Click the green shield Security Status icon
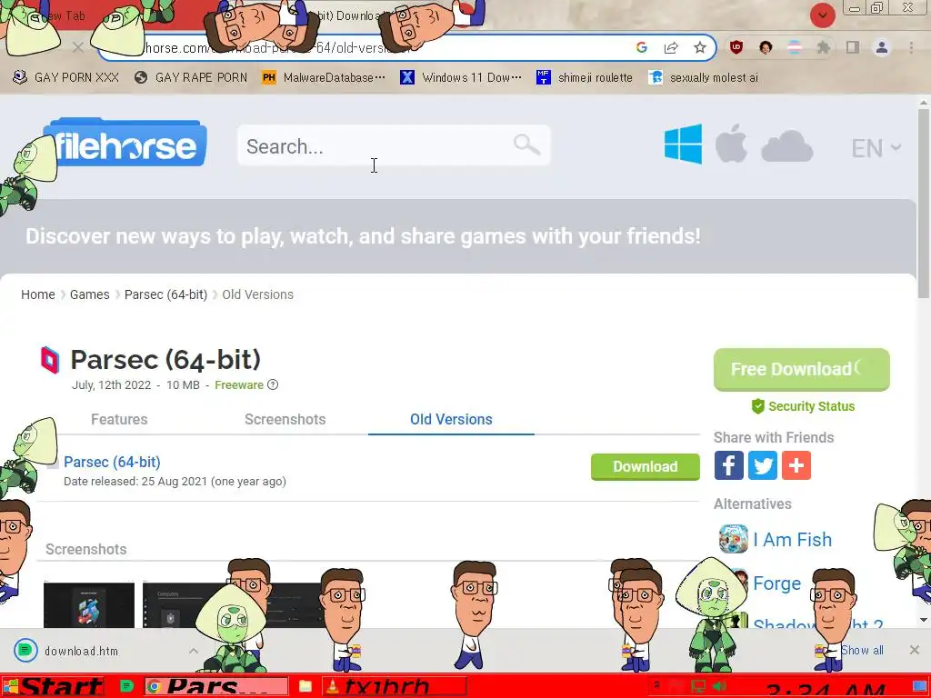 757,406
